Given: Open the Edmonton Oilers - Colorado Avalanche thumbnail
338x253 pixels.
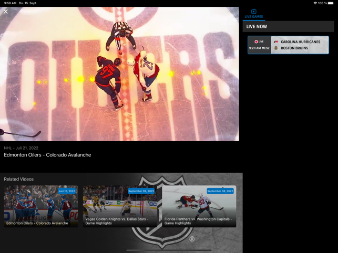Looking at the screenshot, I should (41, 206).
